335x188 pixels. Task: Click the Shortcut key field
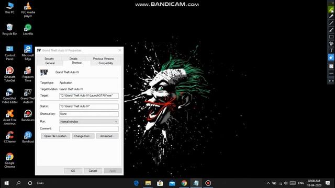(x=89, y=114)
